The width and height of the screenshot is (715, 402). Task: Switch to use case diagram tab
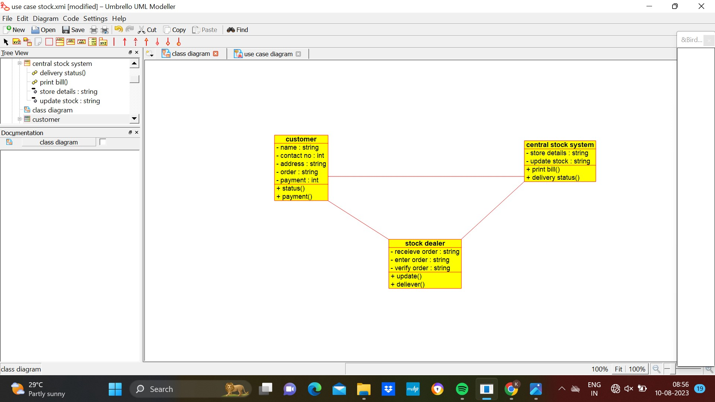[268, 54]
